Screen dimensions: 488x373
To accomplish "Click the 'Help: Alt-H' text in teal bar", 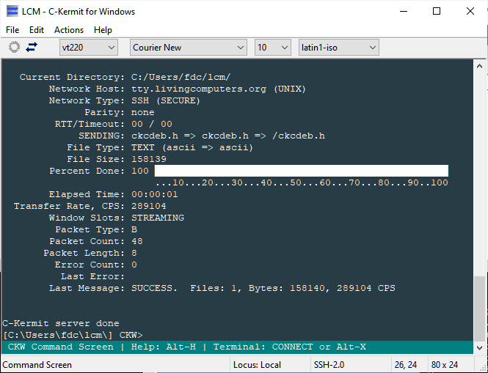I will 164,347.
